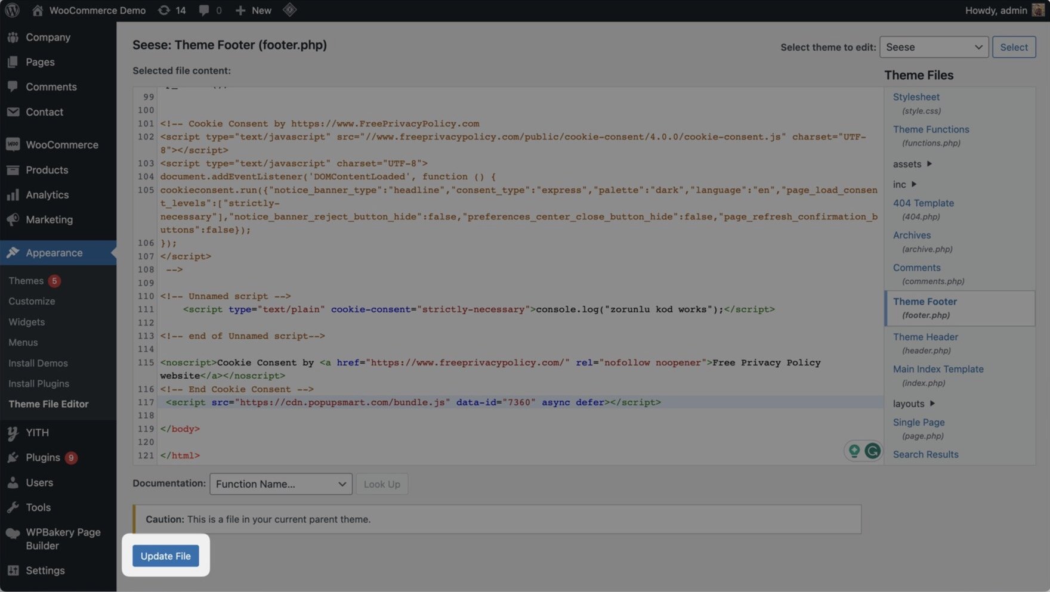Open the Install Plugins submenu item
Viewport: 1050px width, 592px height.
coord(39,384)
